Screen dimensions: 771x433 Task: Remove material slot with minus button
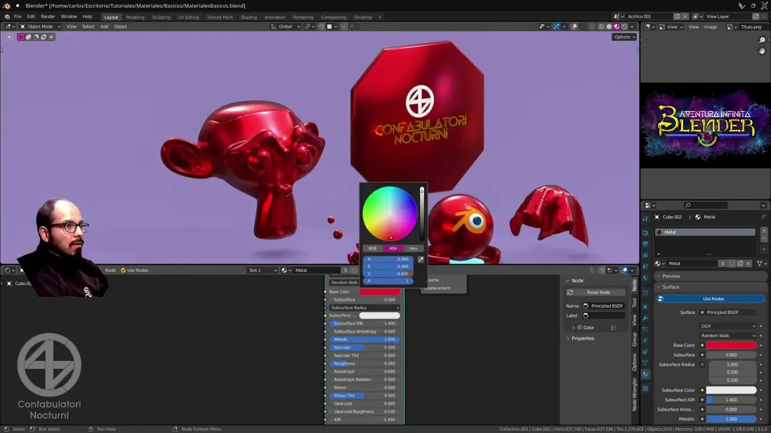(764, 239)
